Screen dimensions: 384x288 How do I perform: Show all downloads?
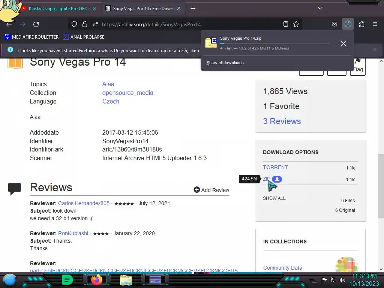[225, 63]
